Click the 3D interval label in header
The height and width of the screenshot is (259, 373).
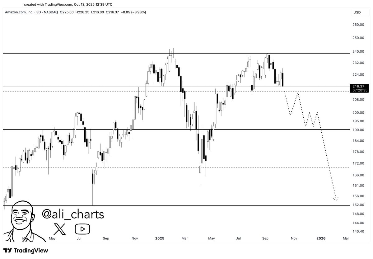point(39,12)
